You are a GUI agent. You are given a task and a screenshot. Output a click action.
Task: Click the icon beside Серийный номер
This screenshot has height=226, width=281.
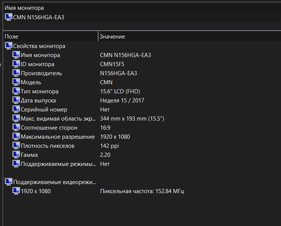tap(16, 109)
